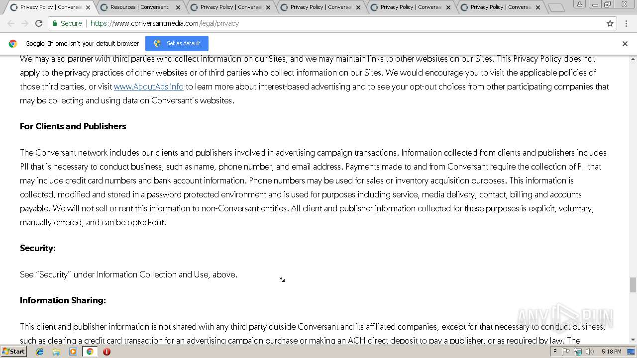Viewport: 637px width, 358px height.
Task: Switch to the Resources | Conversant tab
Action: click(139, 7)
